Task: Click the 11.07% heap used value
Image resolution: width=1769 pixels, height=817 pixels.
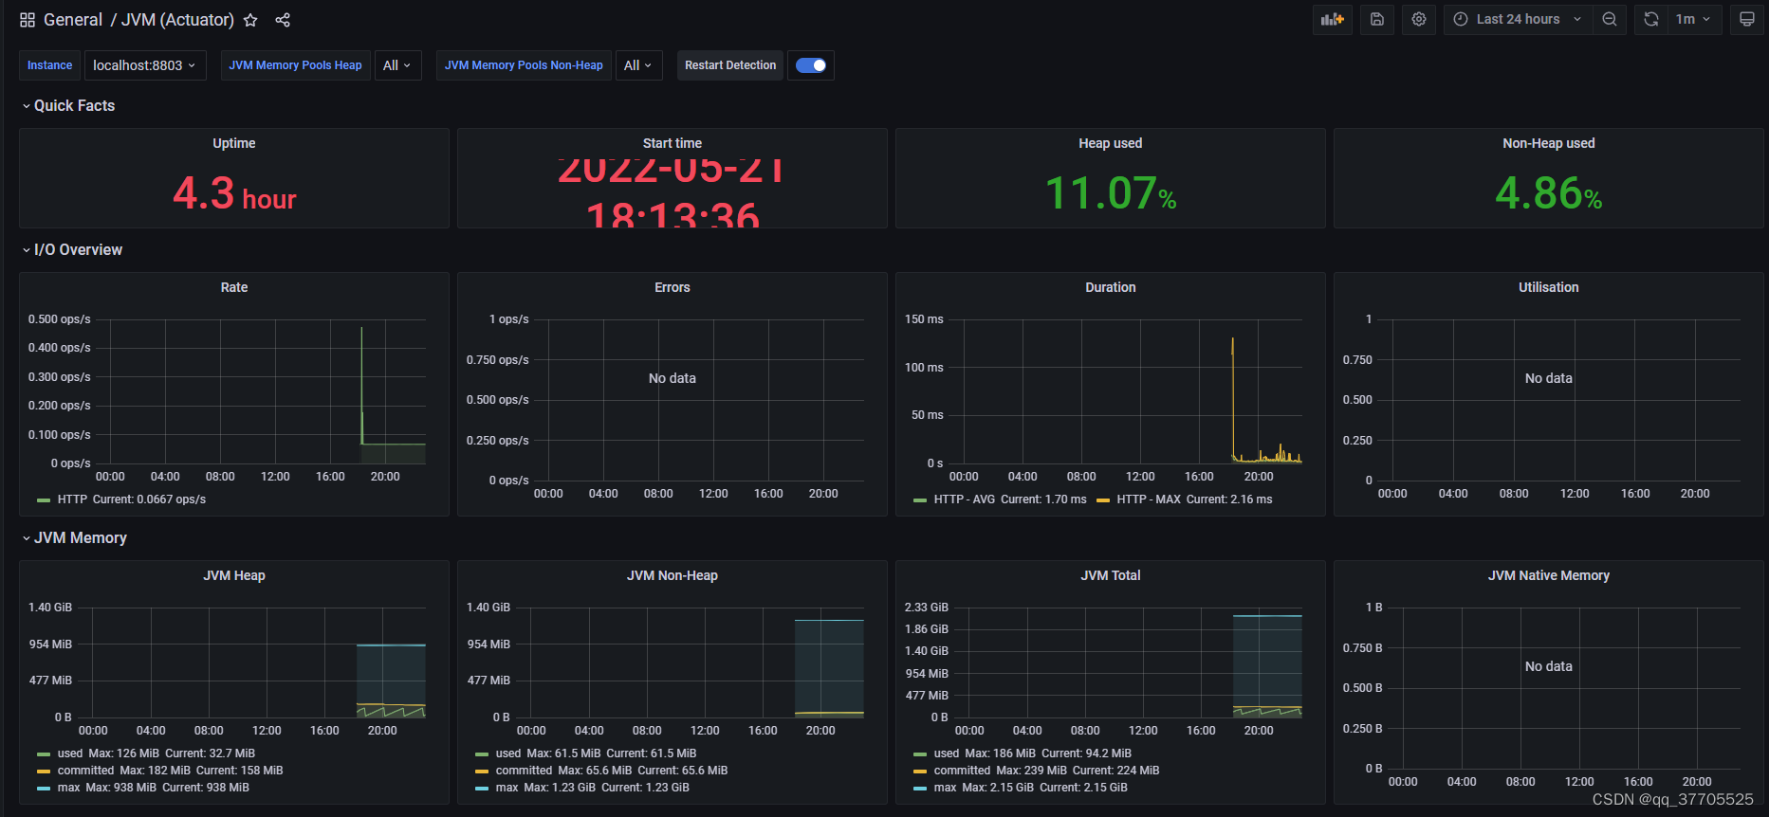Action: [x=1111, y=193]
